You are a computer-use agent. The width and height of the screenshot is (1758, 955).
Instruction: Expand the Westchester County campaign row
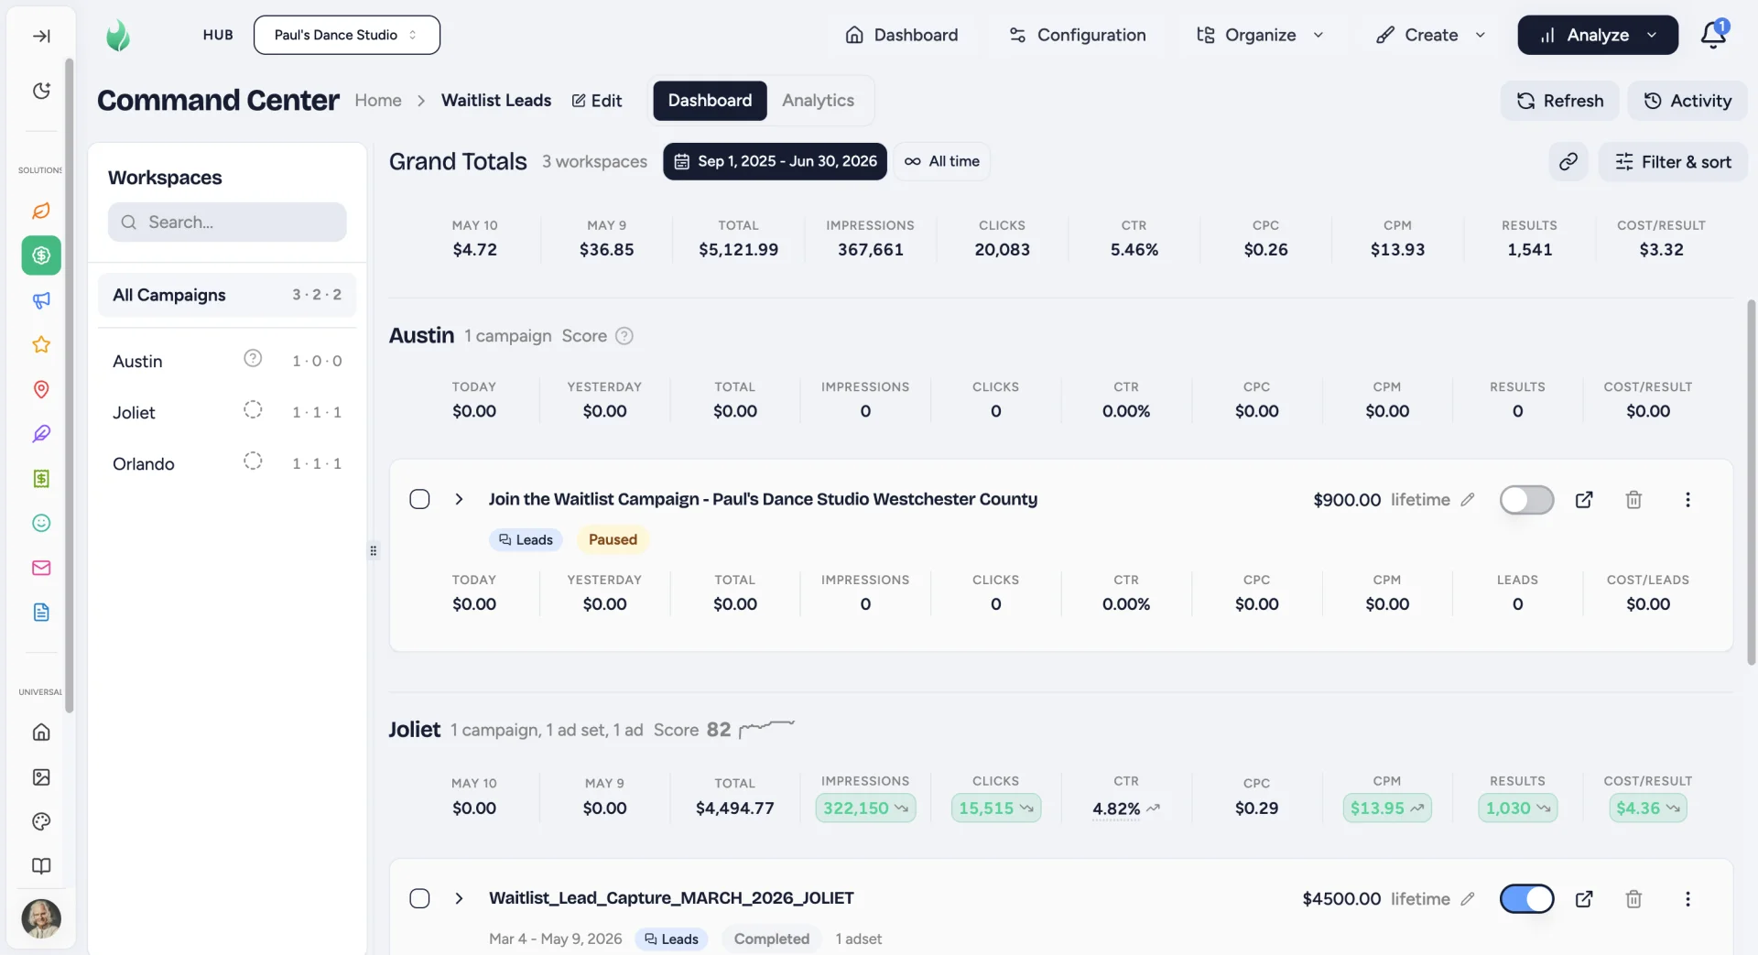(x=459, y=500)
